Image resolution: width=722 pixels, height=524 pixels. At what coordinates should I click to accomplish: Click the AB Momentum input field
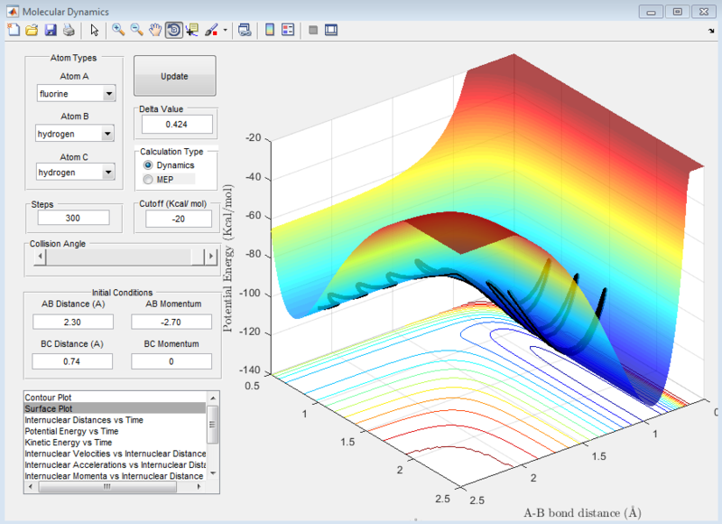click(171, 322)
